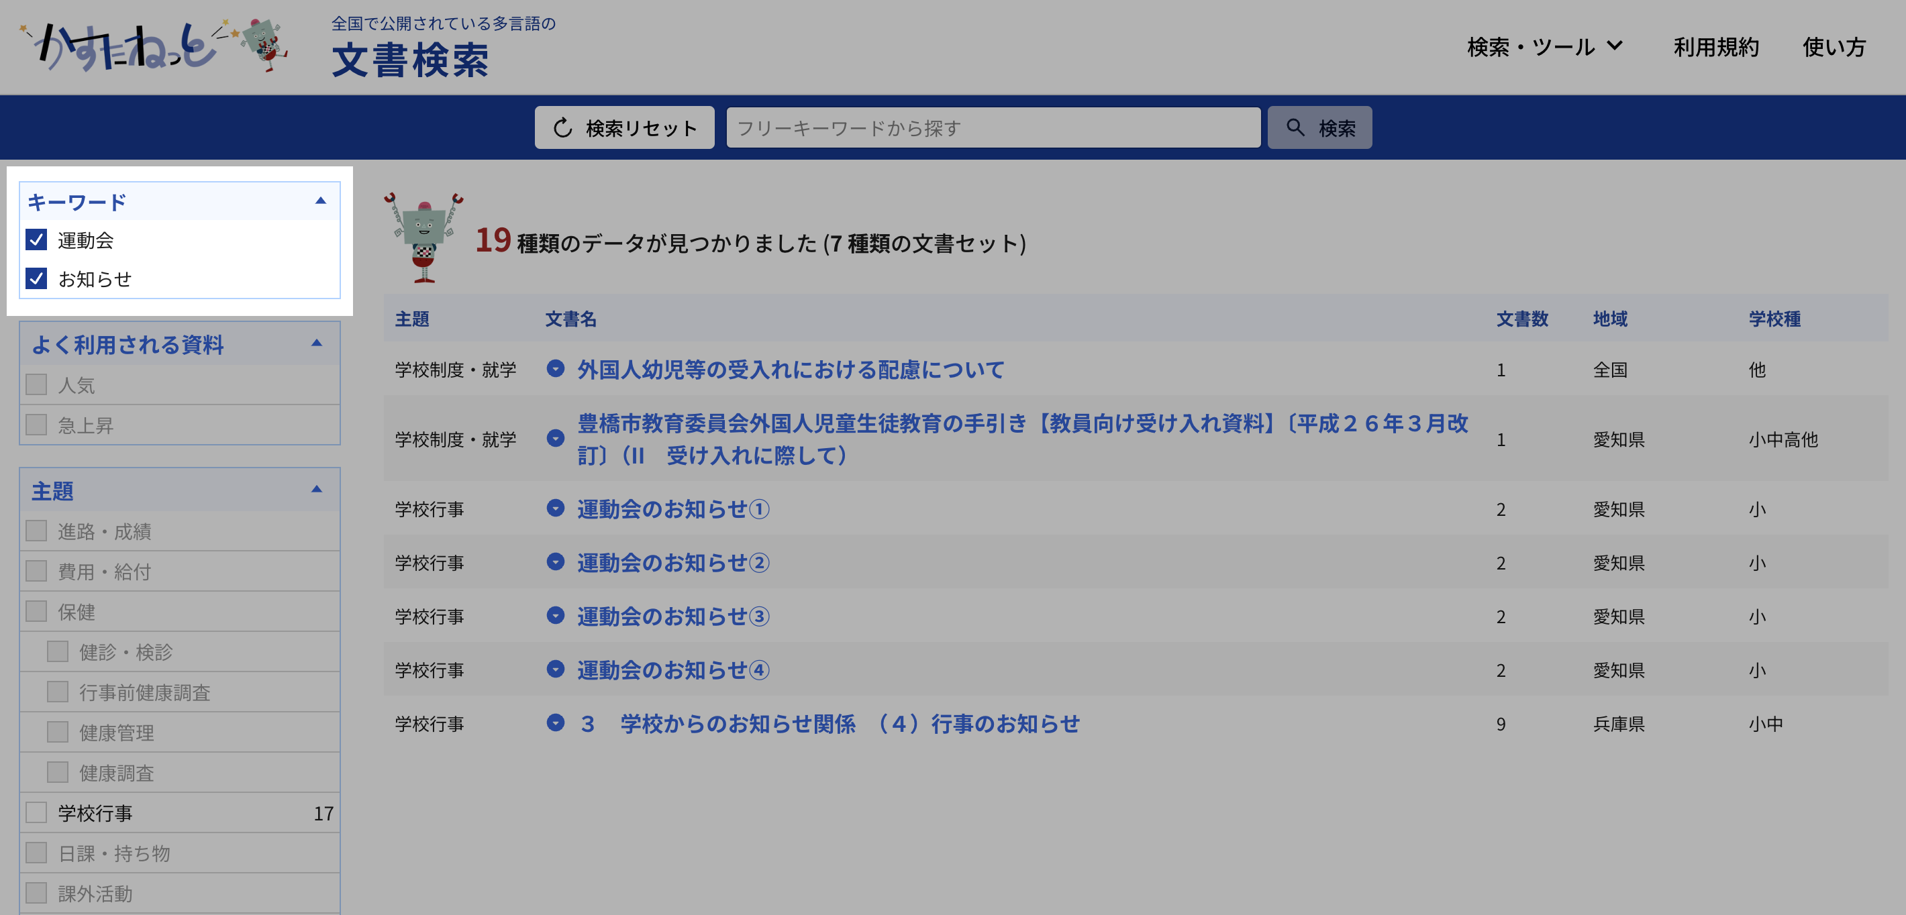1906x915 pixels.
Task: Check the 学校行事 checkbox
Action: [36, 812]
